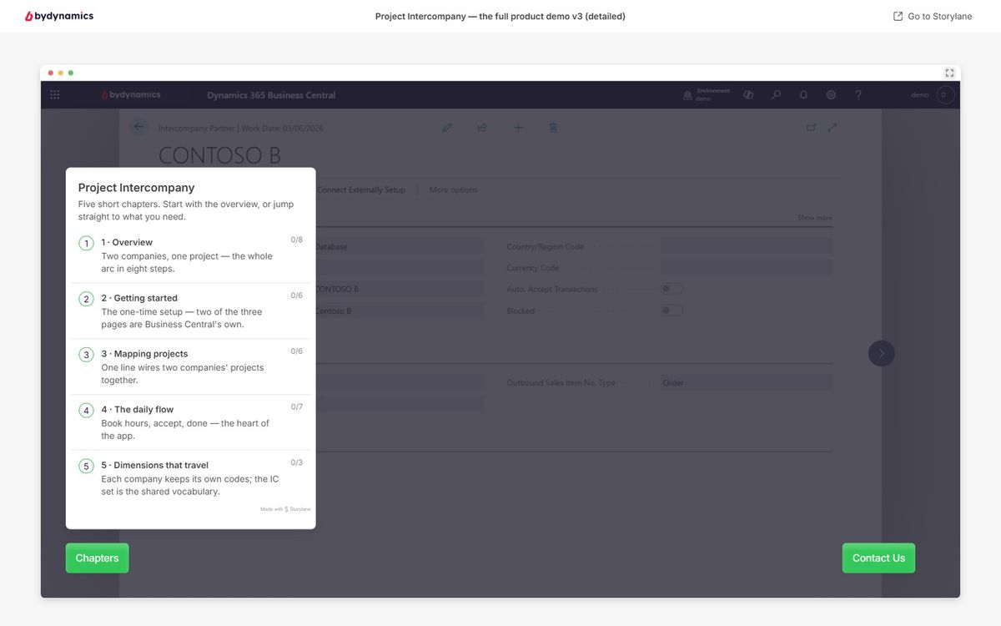This screenshot has height=626, width=1001.
Task: Open the notifications bell icon
Action: click(803, 95)
